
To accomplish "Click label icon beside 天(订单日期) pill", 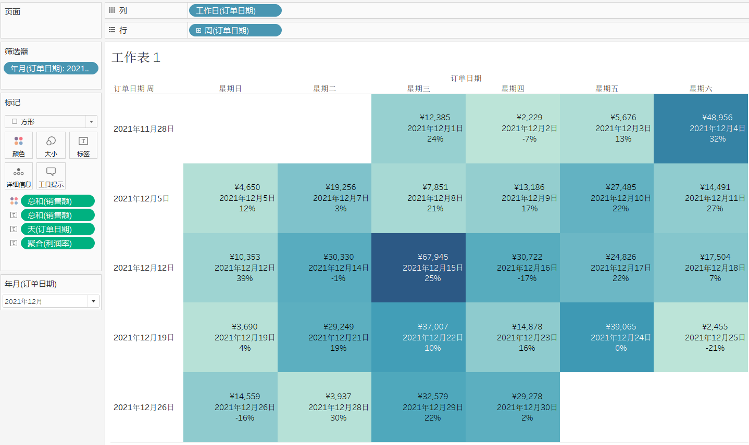I will point(14,229).
